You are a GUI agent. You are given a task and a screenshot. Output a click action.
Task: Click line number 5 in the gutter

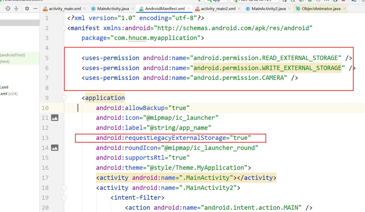[x=47, y=58]
